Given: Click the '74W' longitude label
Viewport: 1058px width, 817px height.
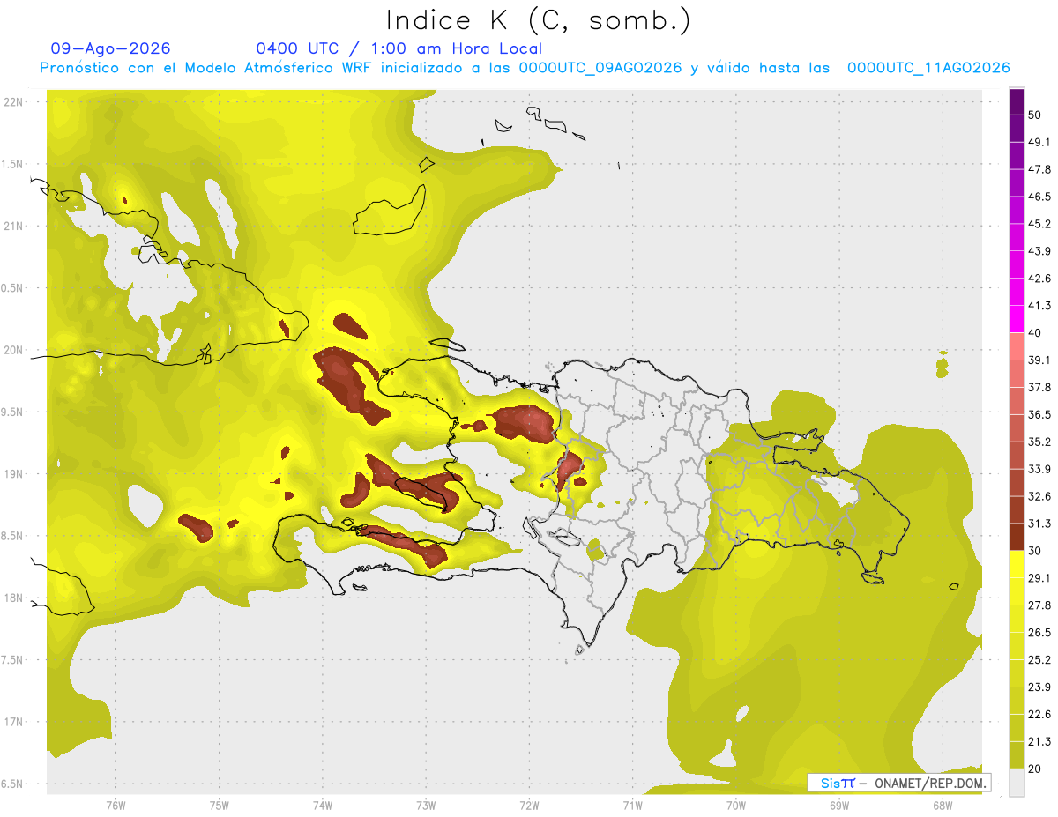Looking at the screenshot, I should [x=323, y=805].
